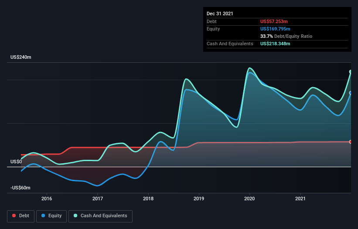
Task: Click the -US$60m y-axis label
Action: coord(20,188)
